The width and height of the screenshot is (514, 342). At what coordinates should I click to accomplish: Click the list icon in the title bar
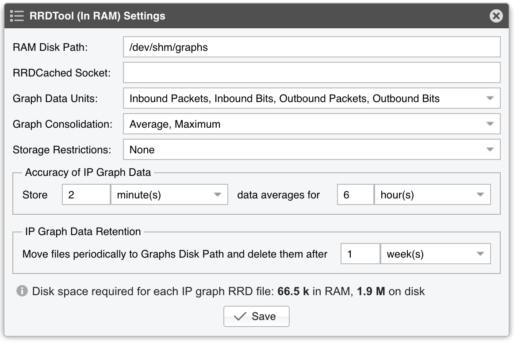[17, 16]
